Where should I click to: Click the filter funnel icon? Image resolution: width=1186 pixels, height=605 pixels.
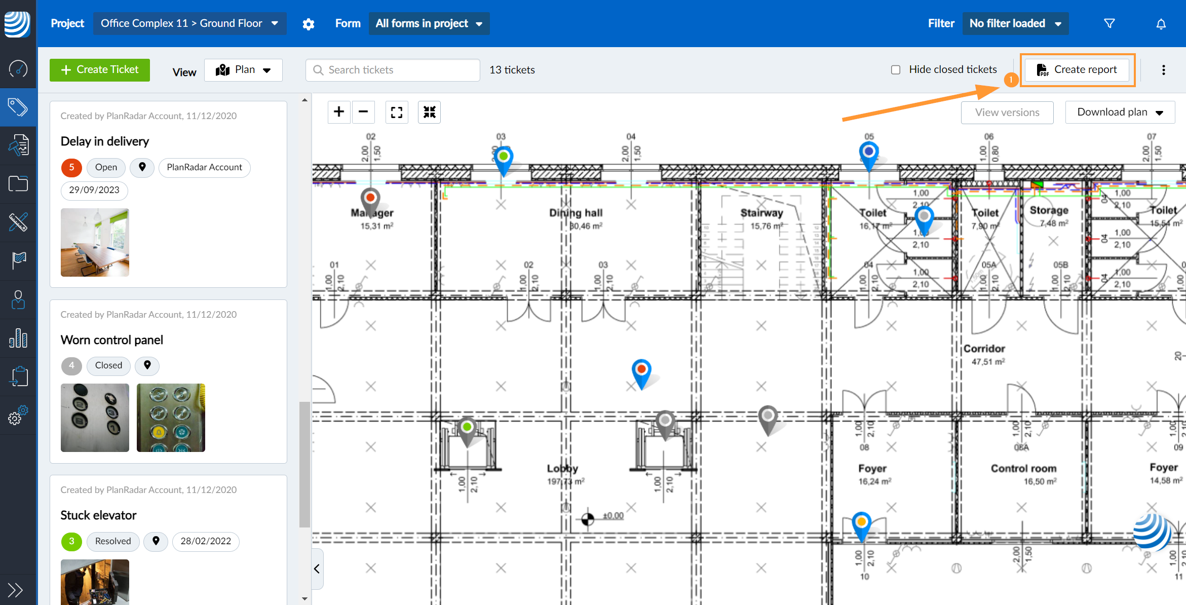click(1109, 23)
